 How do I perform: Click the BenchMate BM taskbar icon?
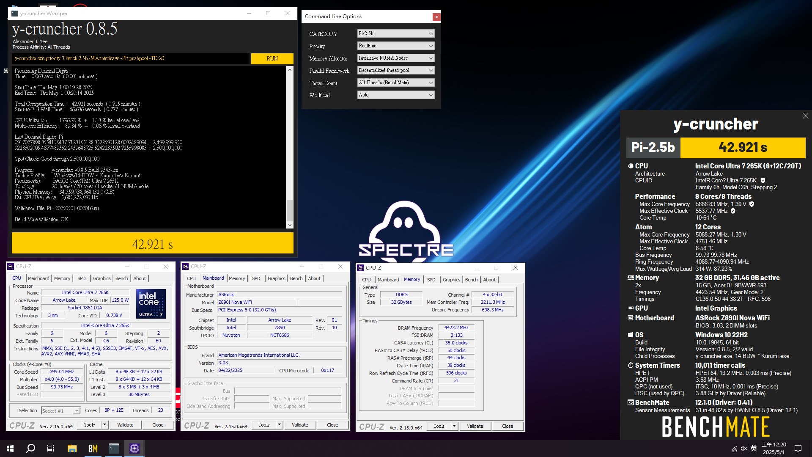coord(93,449)
